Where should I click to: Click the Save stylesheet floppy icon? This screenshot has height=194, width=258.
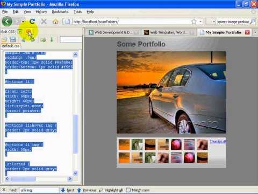(13, 39)
